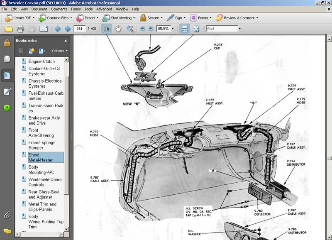Click the Zoom Out minus button
The width and height of the screenshot is (332, 240).
click(x=143, y=29)
